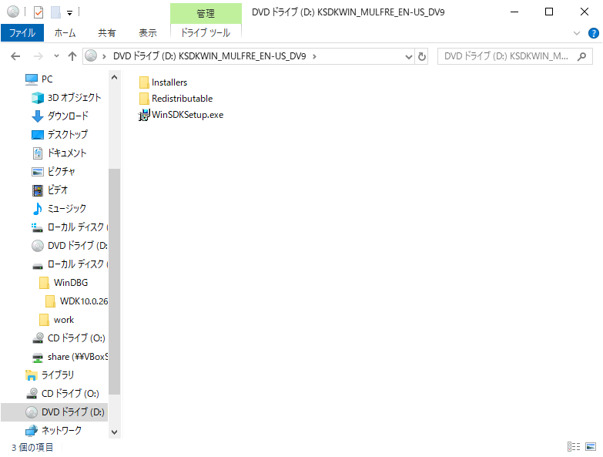Open ミュージック in the navigation pane
Screen dimensions: 603x457
59,209
